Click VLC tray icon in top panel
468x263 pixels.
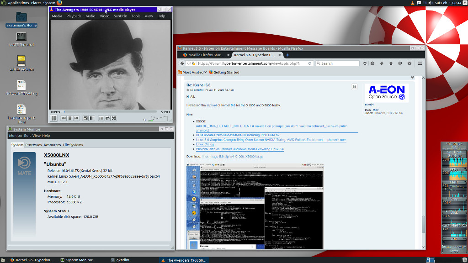click(x=413, y=3)
